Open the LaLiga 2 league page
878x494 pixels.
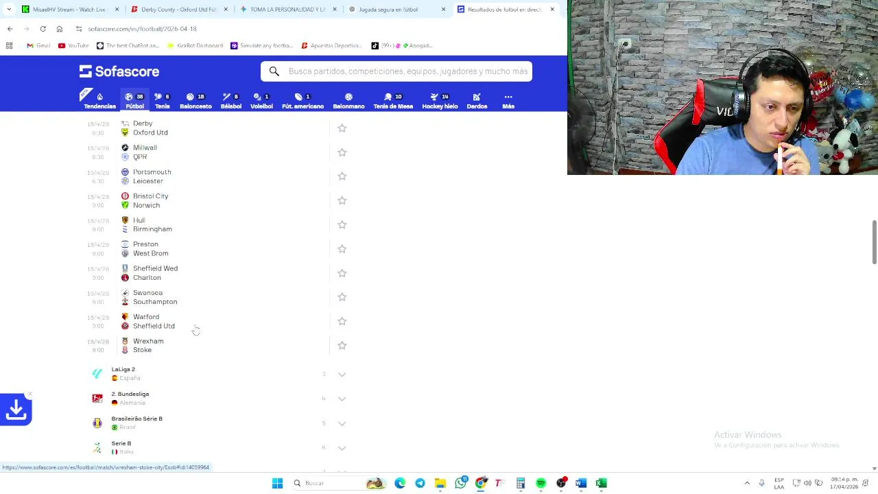(x=123, y=369)
